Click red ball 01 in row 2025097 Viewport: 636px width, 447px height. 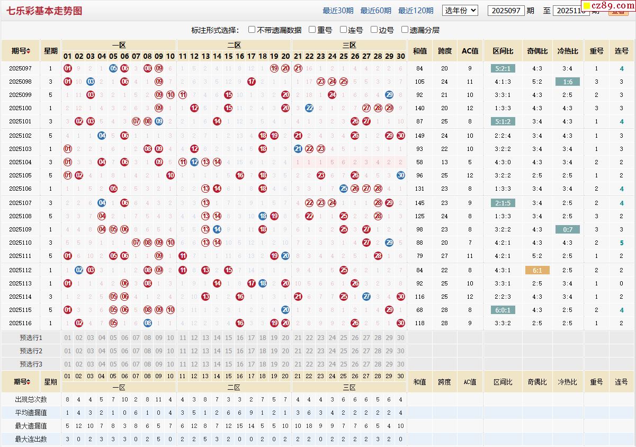click(67, 68)
